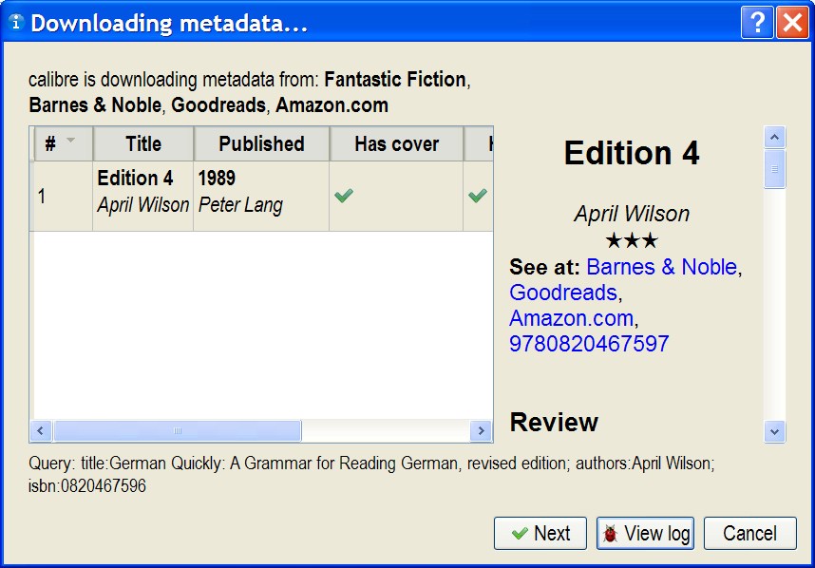Click the green check in Has cover column

click(x=344, y=196)
